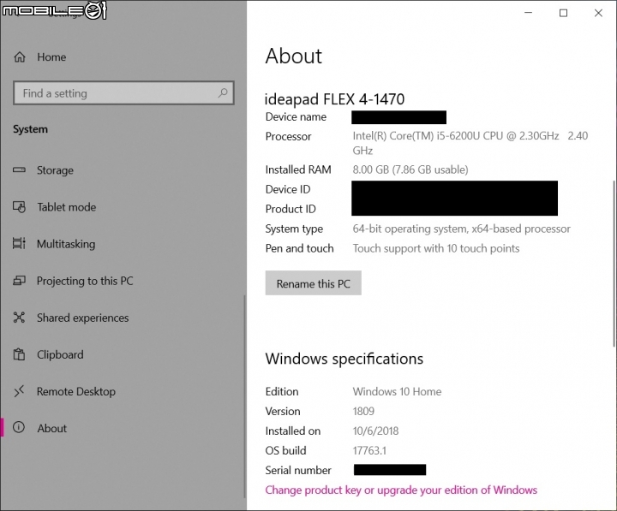Image resolution: width=617 pixels, height=511 pixels.
Task: Click the Shared experiences icon
Action: click(19, 318)
